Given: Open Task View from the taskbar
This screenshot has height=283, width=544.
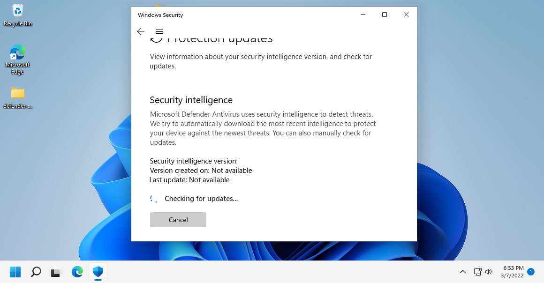Looking at the screenshot, I should click(x=56, y=272).
